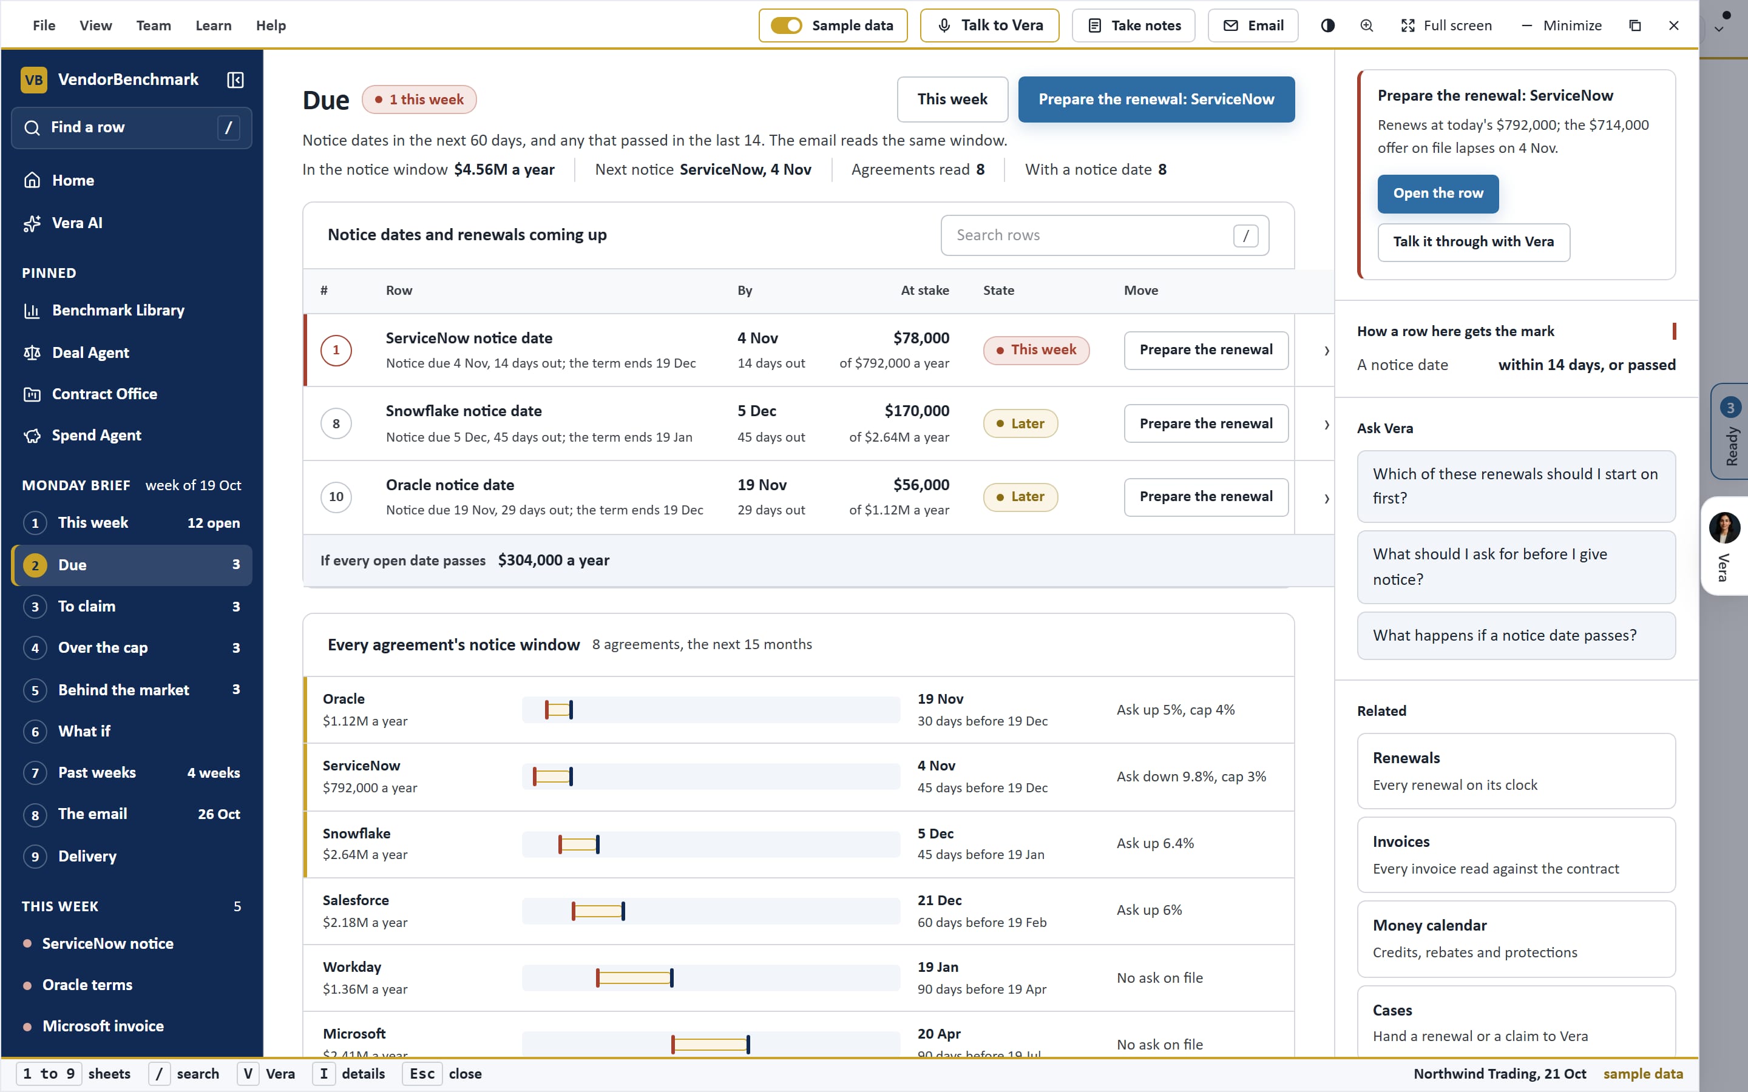Click Prepare the renewal: ServiceNow button

pyautogui.click(x=1156, y=99)
